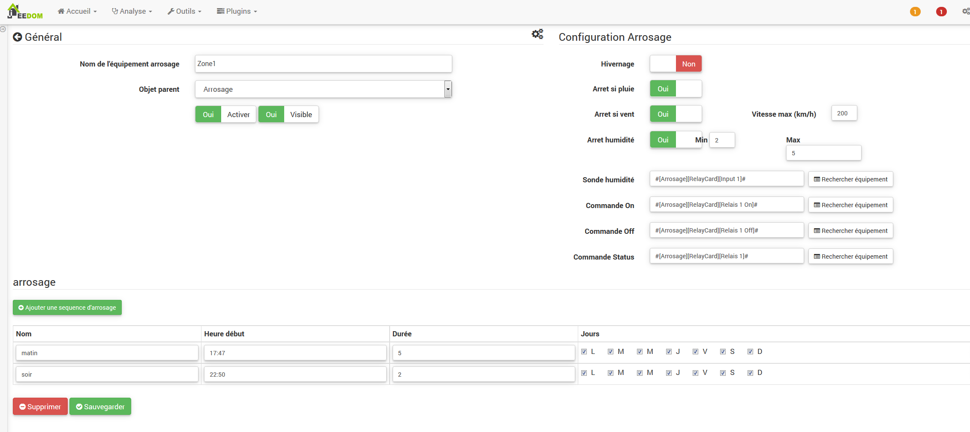970x432 pixels.
Task: Uncheck J checkbox in matin row
Action: (x=669, y=352)
